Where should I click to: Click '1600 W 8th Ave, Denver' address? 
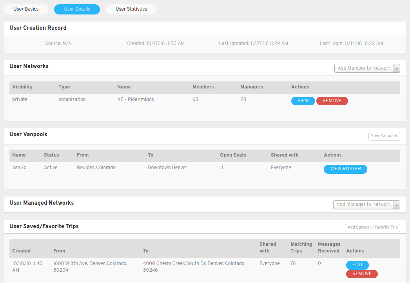[90, 267]
